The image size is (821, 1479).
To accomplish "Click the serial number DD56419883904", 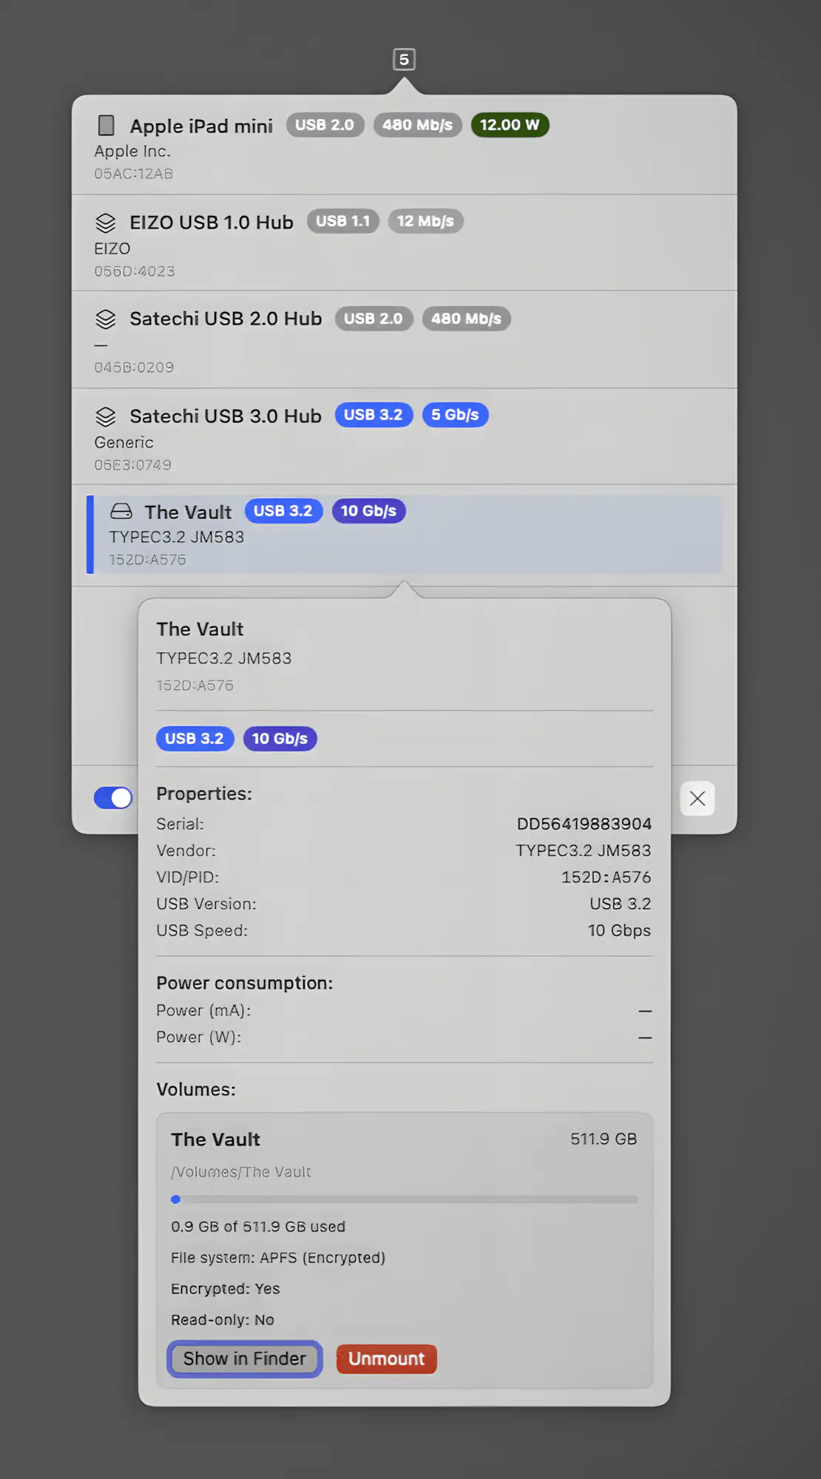I will 584,824.
